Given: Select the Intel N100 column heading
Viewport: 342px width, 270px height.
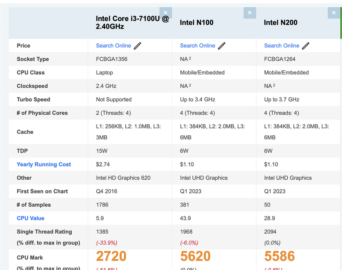Looking at the screenshot, I should click(x=197, y=23).
